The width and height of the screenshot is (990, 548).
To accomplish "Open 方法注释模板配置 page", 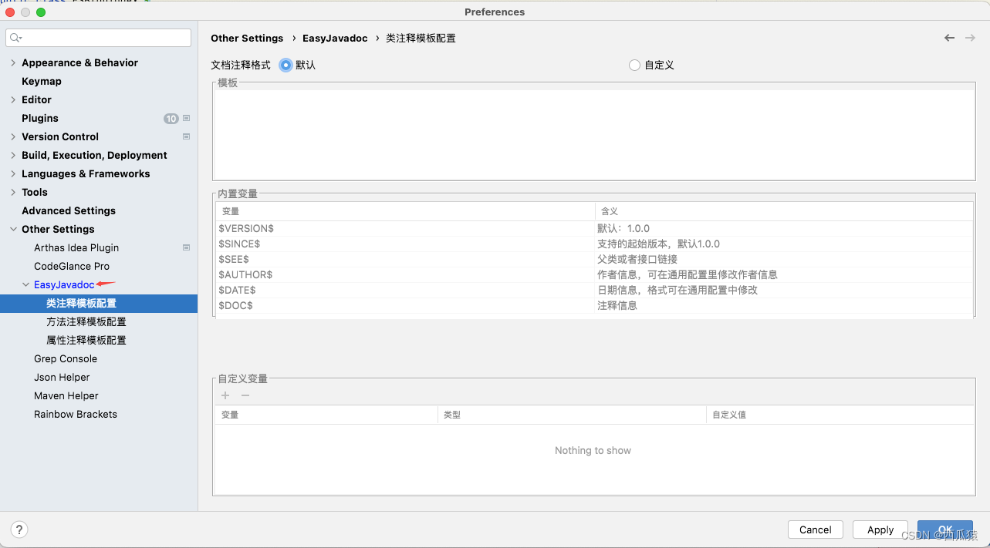I will pyautogui.click(x=86, y=321).
